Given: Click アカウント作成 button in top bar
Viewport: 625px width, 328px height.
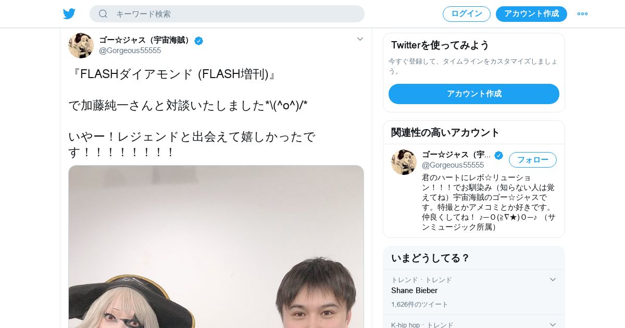Looking at the screenshot, I should 531,14.
